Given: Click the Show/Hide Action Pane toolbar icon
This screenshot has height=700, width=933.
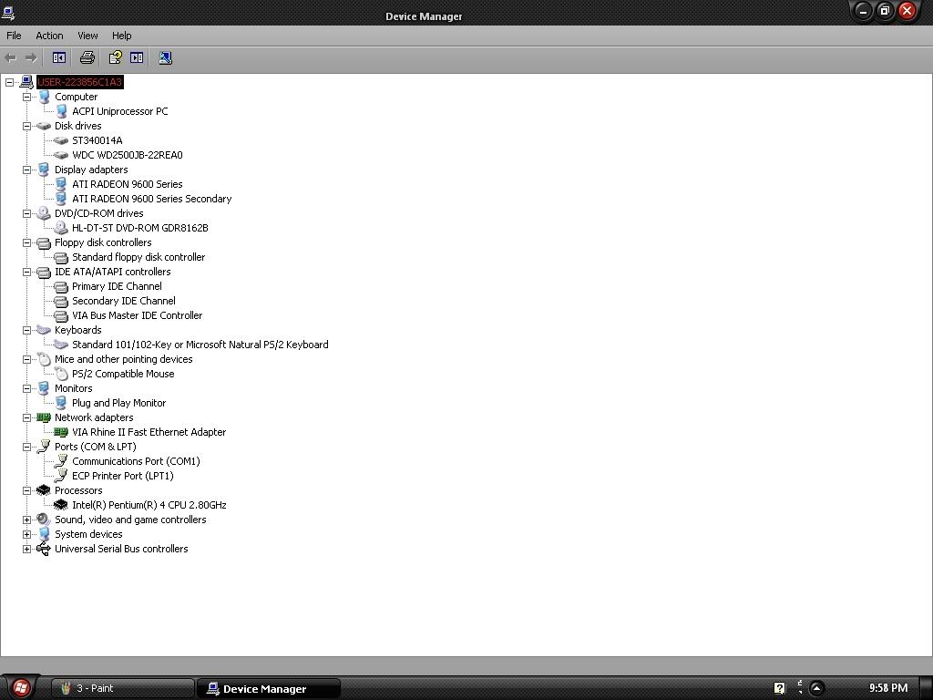Looking at the screenshot, I should click(x=137, y=57).
